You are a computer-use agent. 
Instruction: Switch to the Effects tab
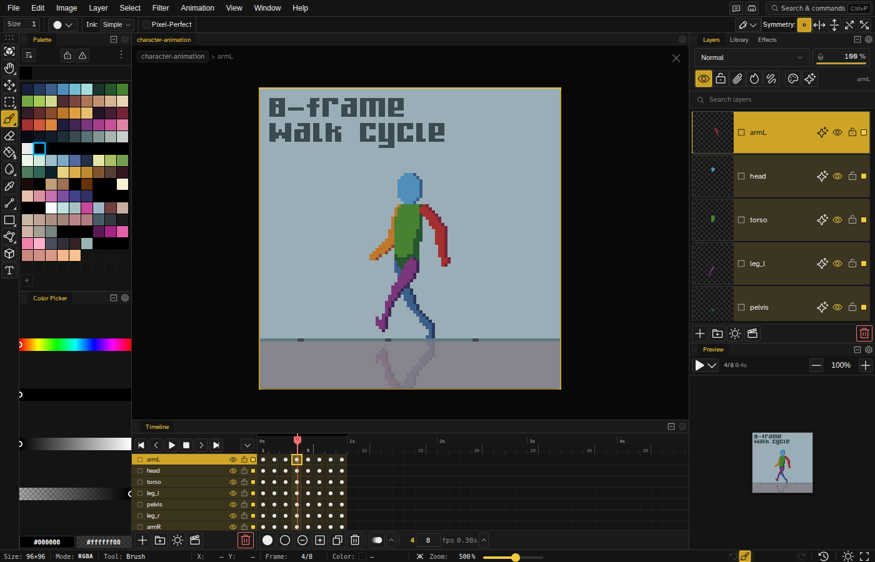(x=767, y=40)
